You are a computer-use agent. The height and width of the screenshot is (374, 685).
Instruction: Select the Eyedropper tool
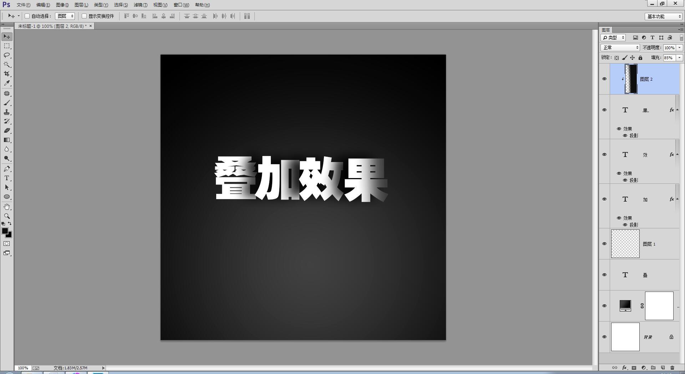[7, 83]
